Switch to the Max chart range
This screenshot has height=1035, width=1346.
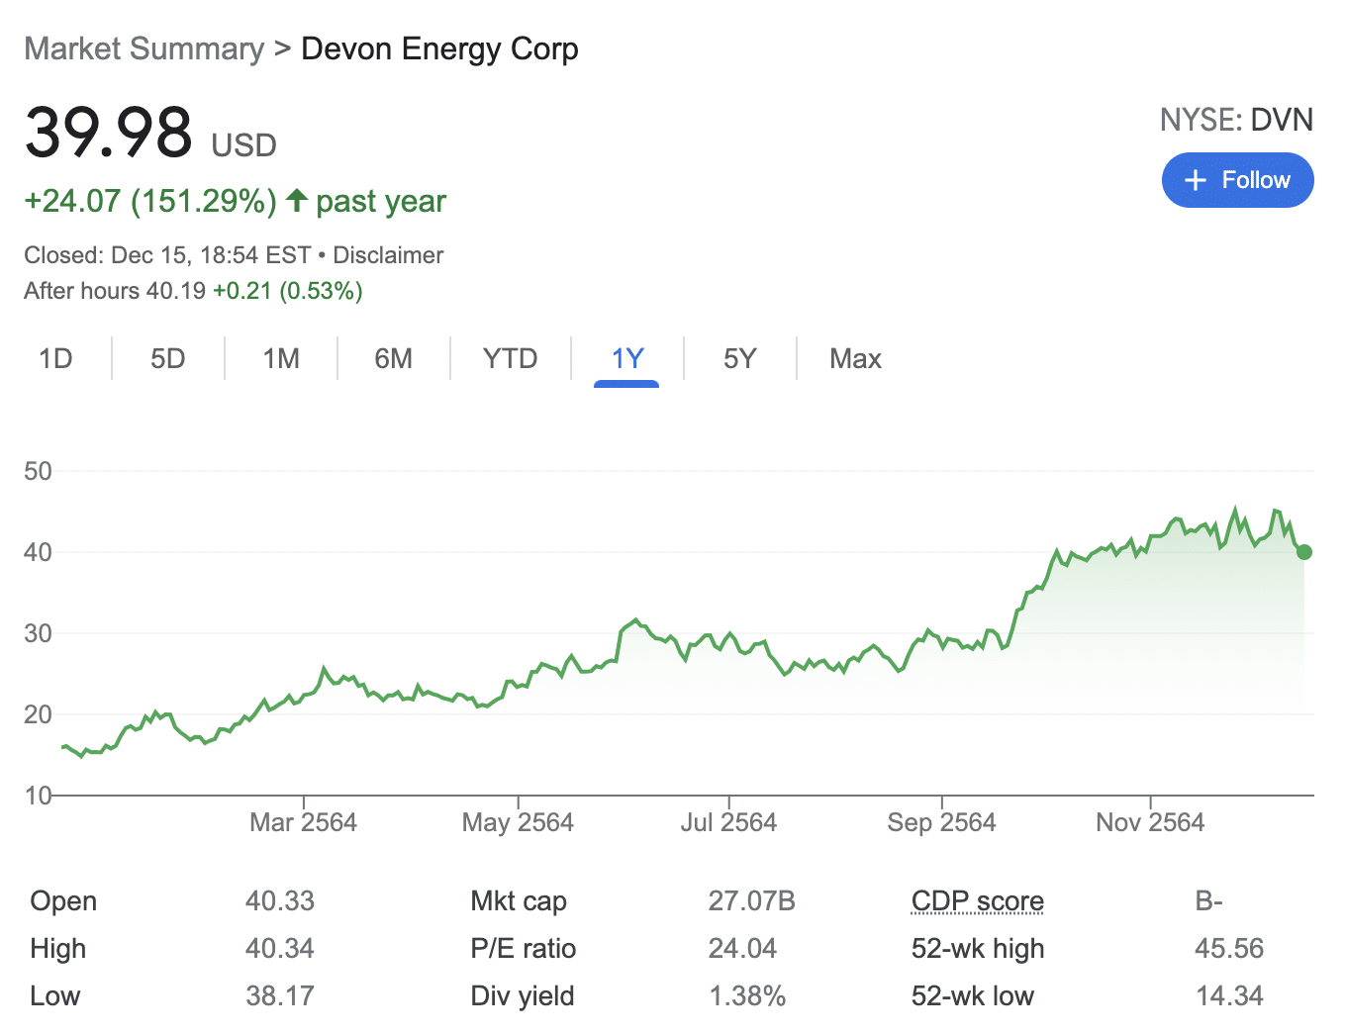(855, 358)
